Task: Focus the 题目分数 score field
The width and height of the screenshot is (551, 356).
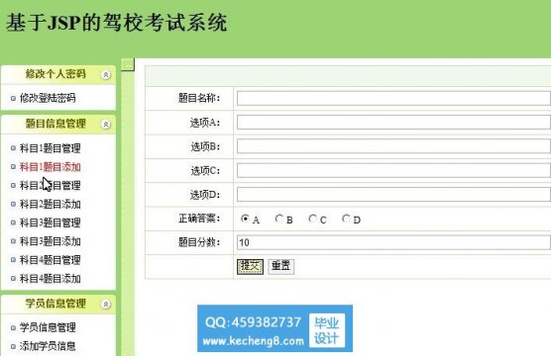Action: (x=393, y=242)
